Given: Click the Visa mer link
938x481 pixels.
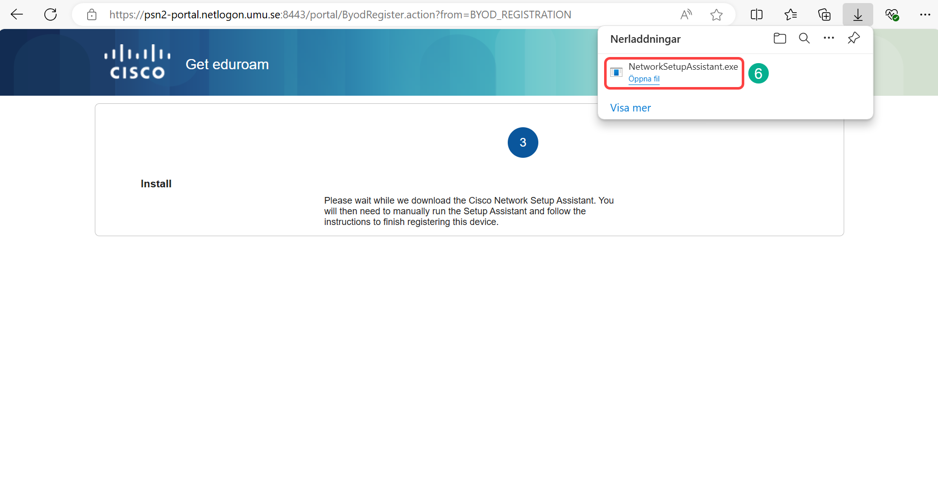Looking at the screenshot, I should pyautogui.click(x=631, y=108).
